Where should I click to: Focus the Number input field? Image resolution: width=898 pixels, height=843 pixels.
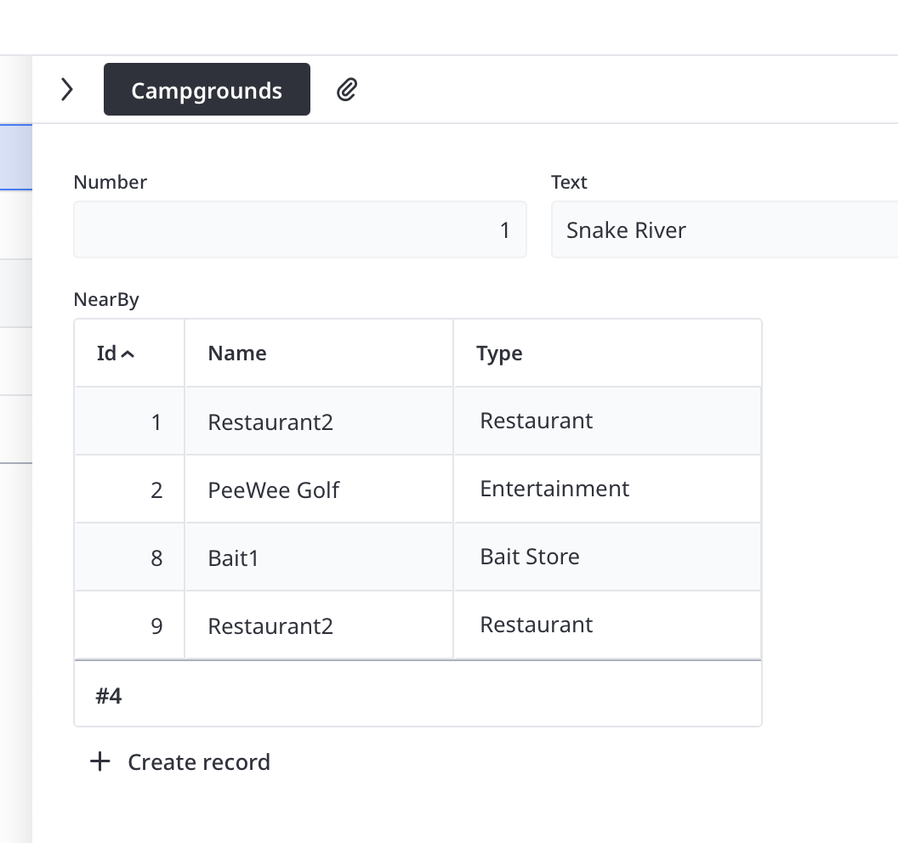299,229
